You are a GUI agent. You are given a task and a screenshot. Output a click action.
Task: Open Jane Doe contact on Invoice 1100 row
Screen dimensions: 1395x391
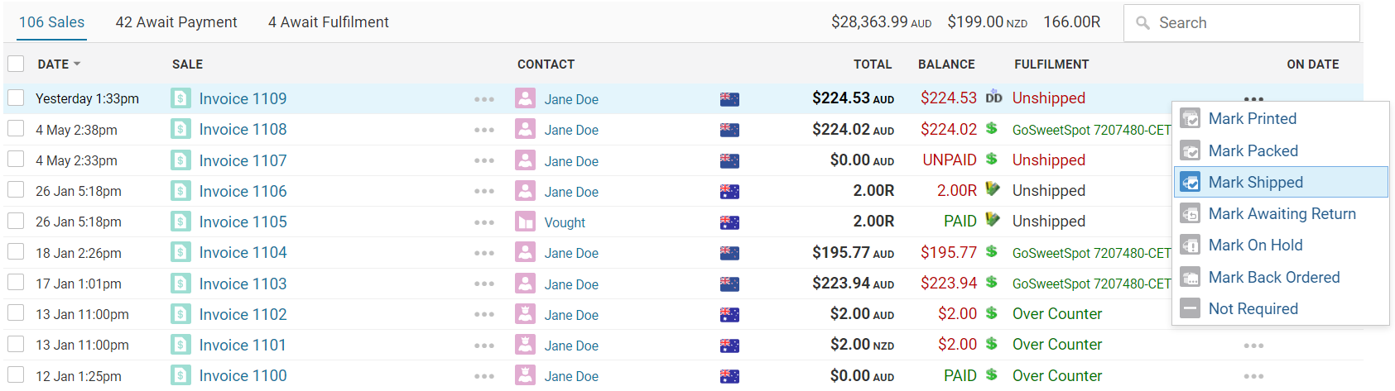coord(571,376)
